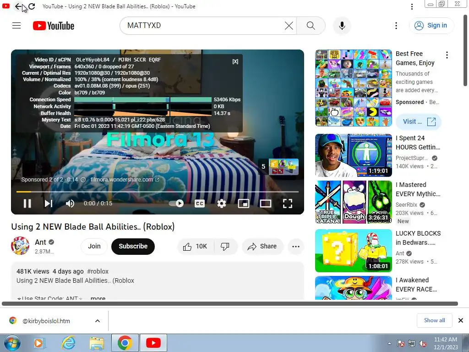The height and width of the screenshot is (352, 469).
Task: Click the tray volume speaker icon
Action: click(x=423, y=343)
